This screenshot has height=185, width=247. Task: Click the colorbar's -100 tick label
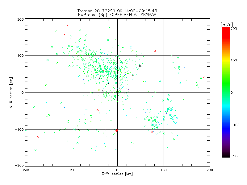coord(235,125)
